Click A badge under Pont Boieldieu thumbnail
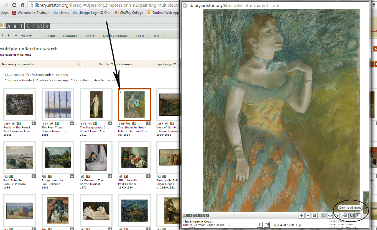The image size is (377, 230). (x=34, y=176)
